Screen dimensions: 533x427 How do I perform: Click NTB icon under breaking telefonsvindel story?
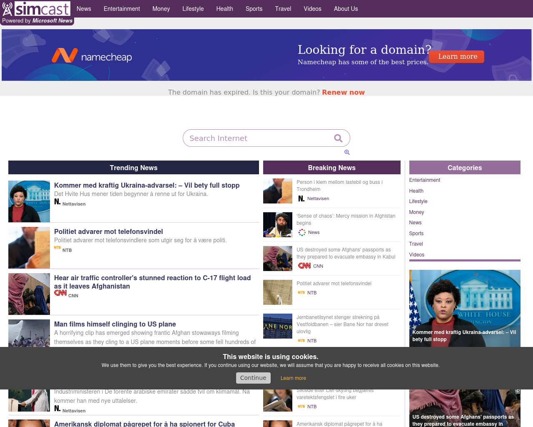(301, 293)
